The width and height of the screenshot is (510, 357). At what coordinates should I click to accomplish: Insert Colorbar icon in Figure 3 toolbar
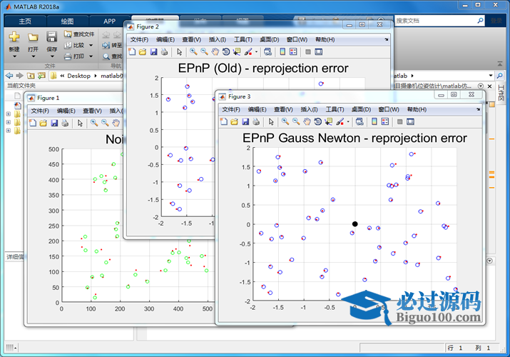[x=374, y=121]
